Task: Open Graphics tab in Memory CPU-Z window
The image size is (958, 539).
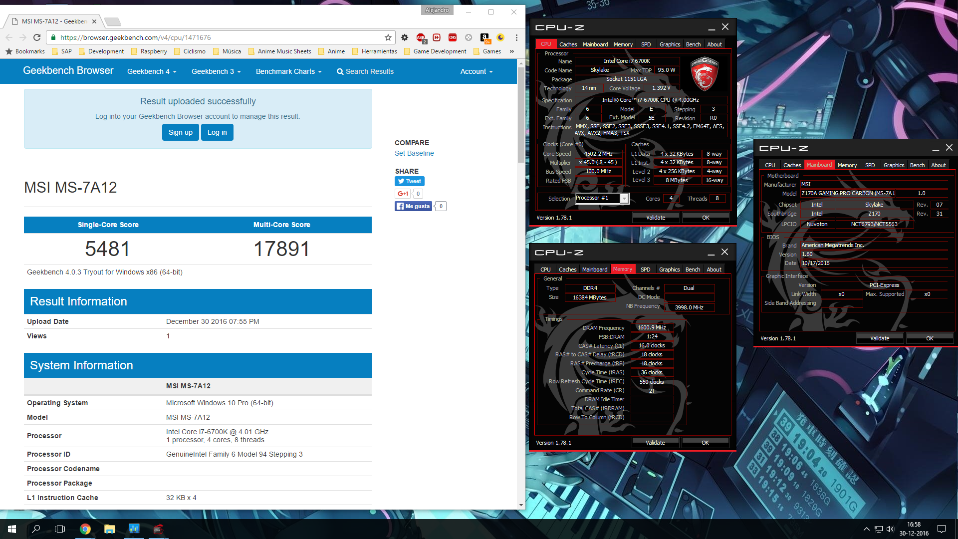Action: click(669, 269)
